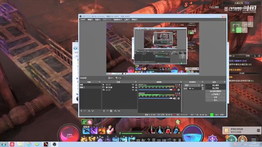Open the question mark help icon in game bar
Viewport: 262px width, 147px height.
click(x=149, y=140)
